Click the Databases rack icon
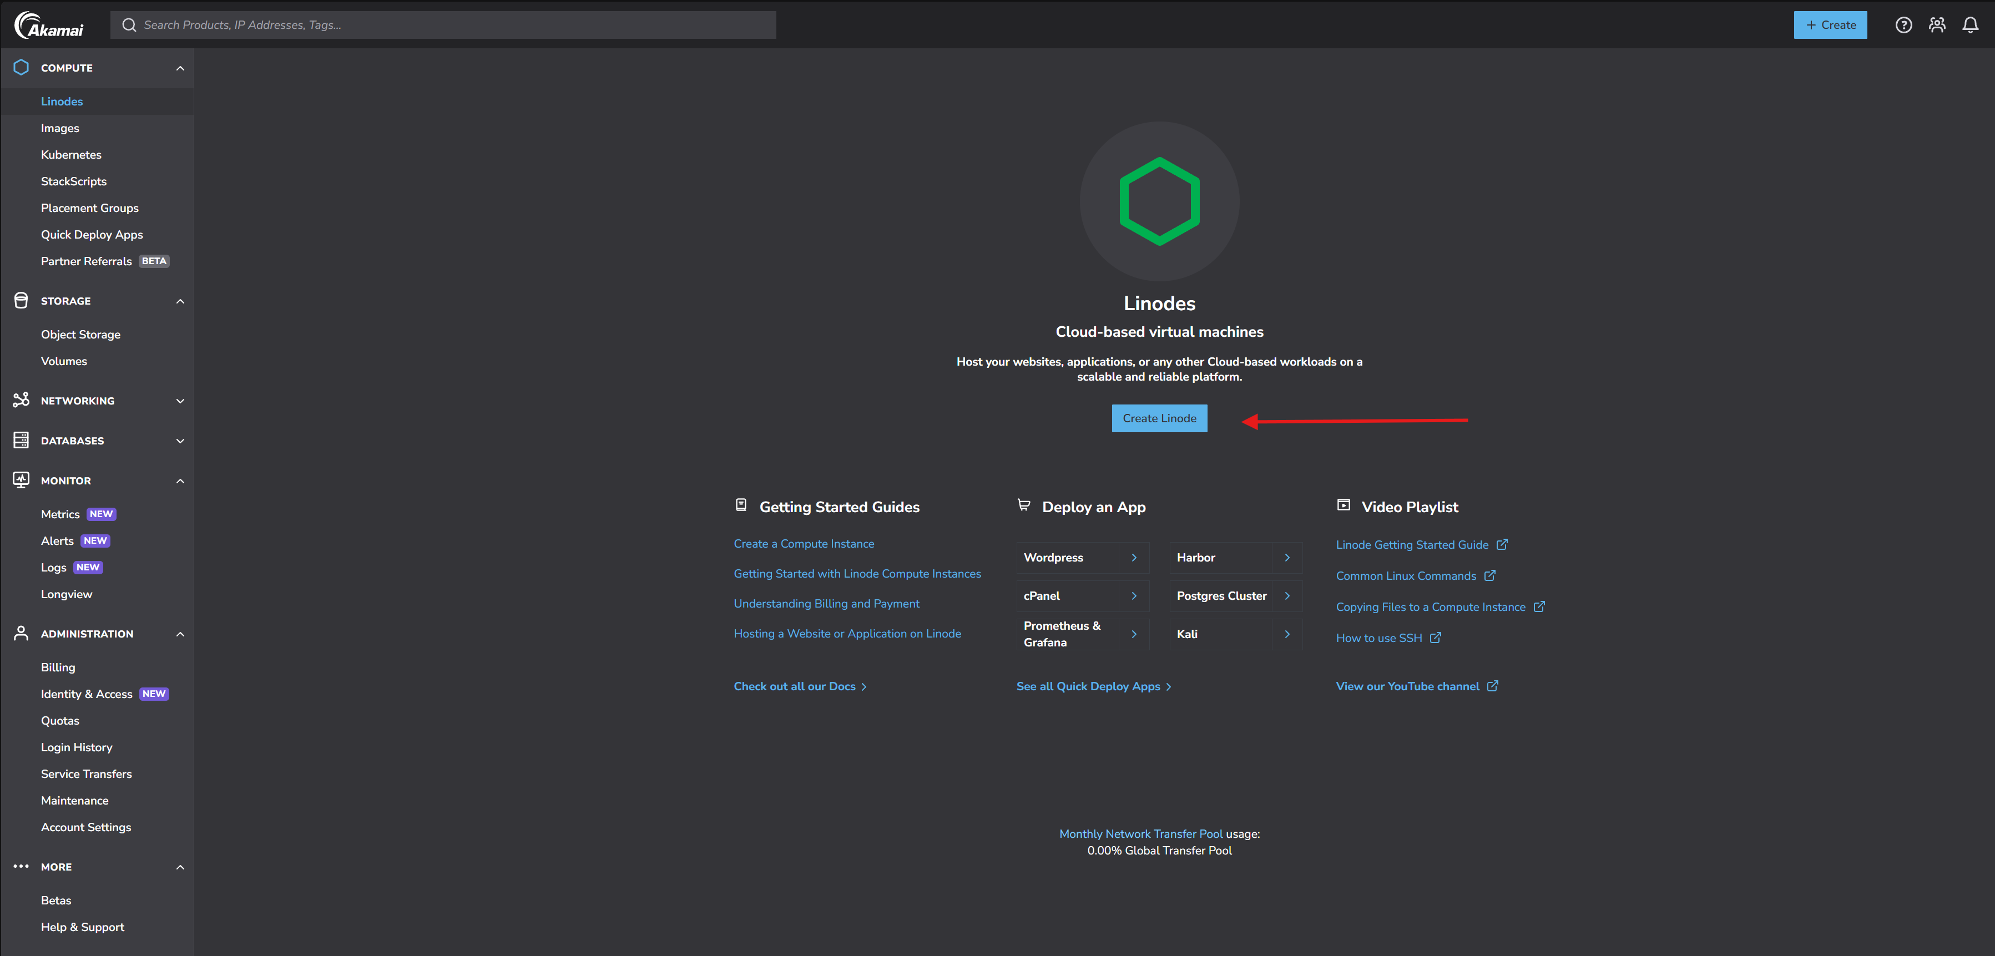The image size is (1995, 956). pos(21,441)
